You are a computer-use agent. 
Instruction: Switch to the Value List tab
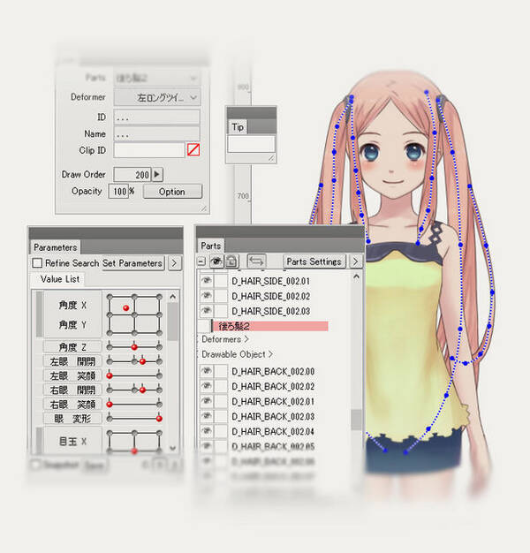click(x=60, y=279)
